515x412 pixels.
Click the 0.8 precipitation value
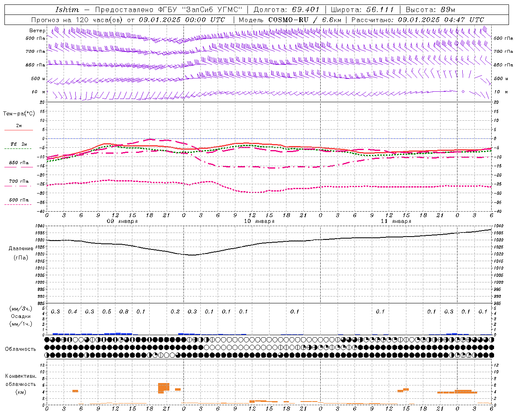click(124, 312)
